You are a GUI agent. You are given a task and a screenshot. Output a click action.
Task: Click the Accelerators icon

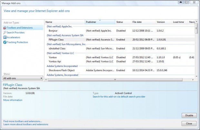tap(5, 37)
